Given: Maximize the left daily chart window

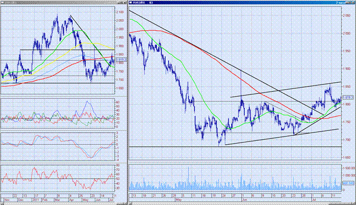Looking at the screenshot, I should click(122, 3).
